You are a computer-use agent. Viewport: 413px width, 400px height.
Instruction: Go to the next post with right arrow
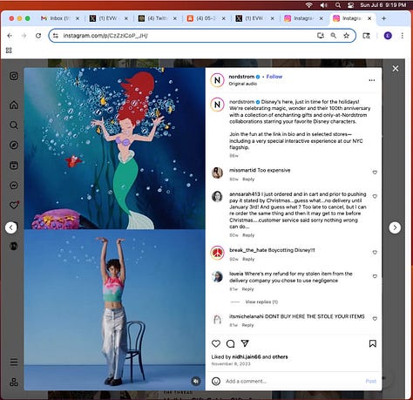(395, 227)
